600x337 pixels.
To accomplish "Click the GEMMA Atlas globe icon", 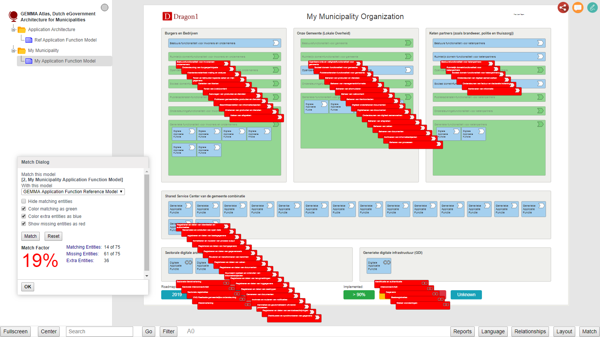I will coord(13,16).
